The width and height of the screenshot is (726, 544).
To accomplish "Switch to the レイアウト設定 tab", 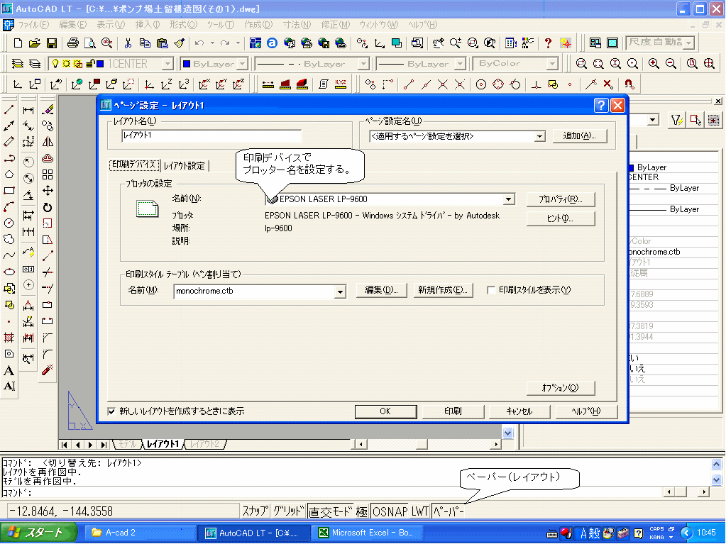I will pos(185,165).
